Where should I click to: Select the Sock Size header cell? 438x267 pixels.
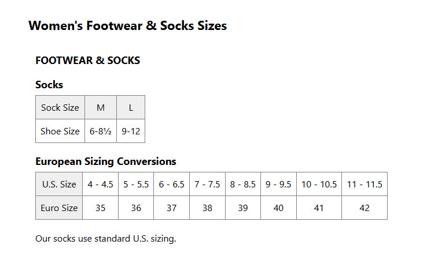point(60,108)
